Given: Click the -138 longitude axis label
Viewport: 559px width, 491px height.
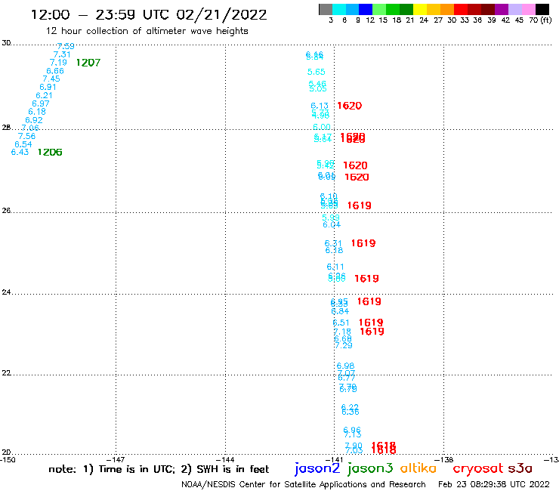Looking at the screenshot, I should tap(444, 460).
